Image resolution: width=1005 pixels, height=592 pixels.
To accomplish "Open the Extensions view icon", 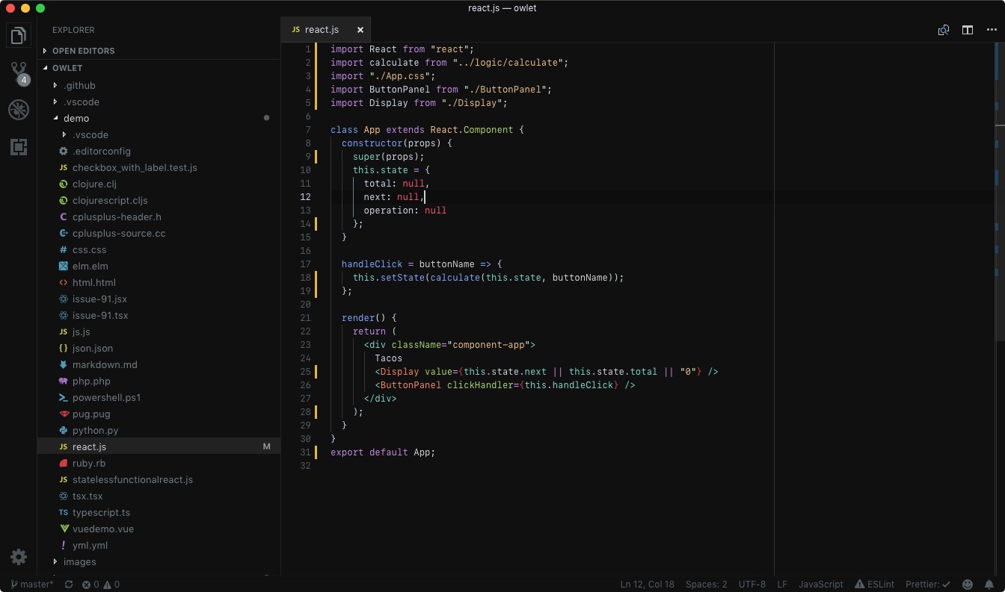I will tap(19, 147).
